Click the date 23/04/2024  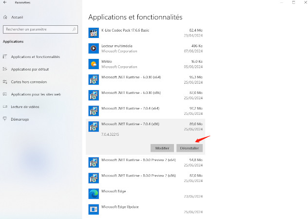193,36
